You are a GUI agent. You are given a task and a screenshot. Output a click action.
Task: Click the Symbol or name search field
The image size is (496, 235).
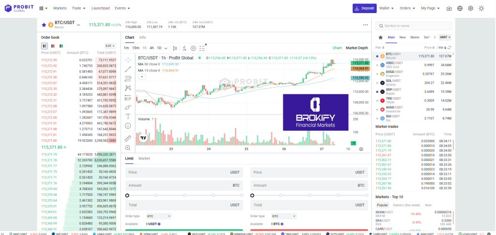(414, 26)
